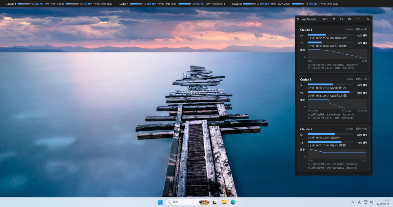Show hidden system tray icons

point(352,202)
